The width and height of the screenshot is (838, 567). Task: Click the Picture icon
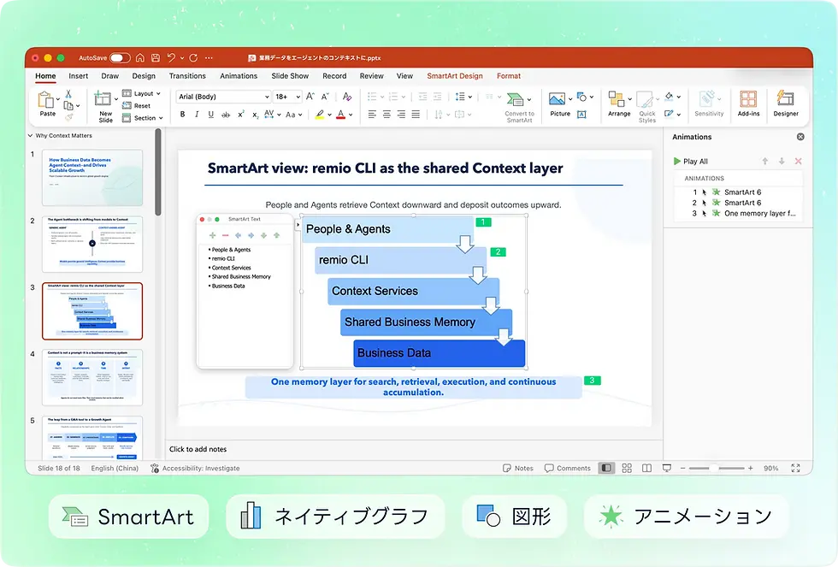pos(557,99)
